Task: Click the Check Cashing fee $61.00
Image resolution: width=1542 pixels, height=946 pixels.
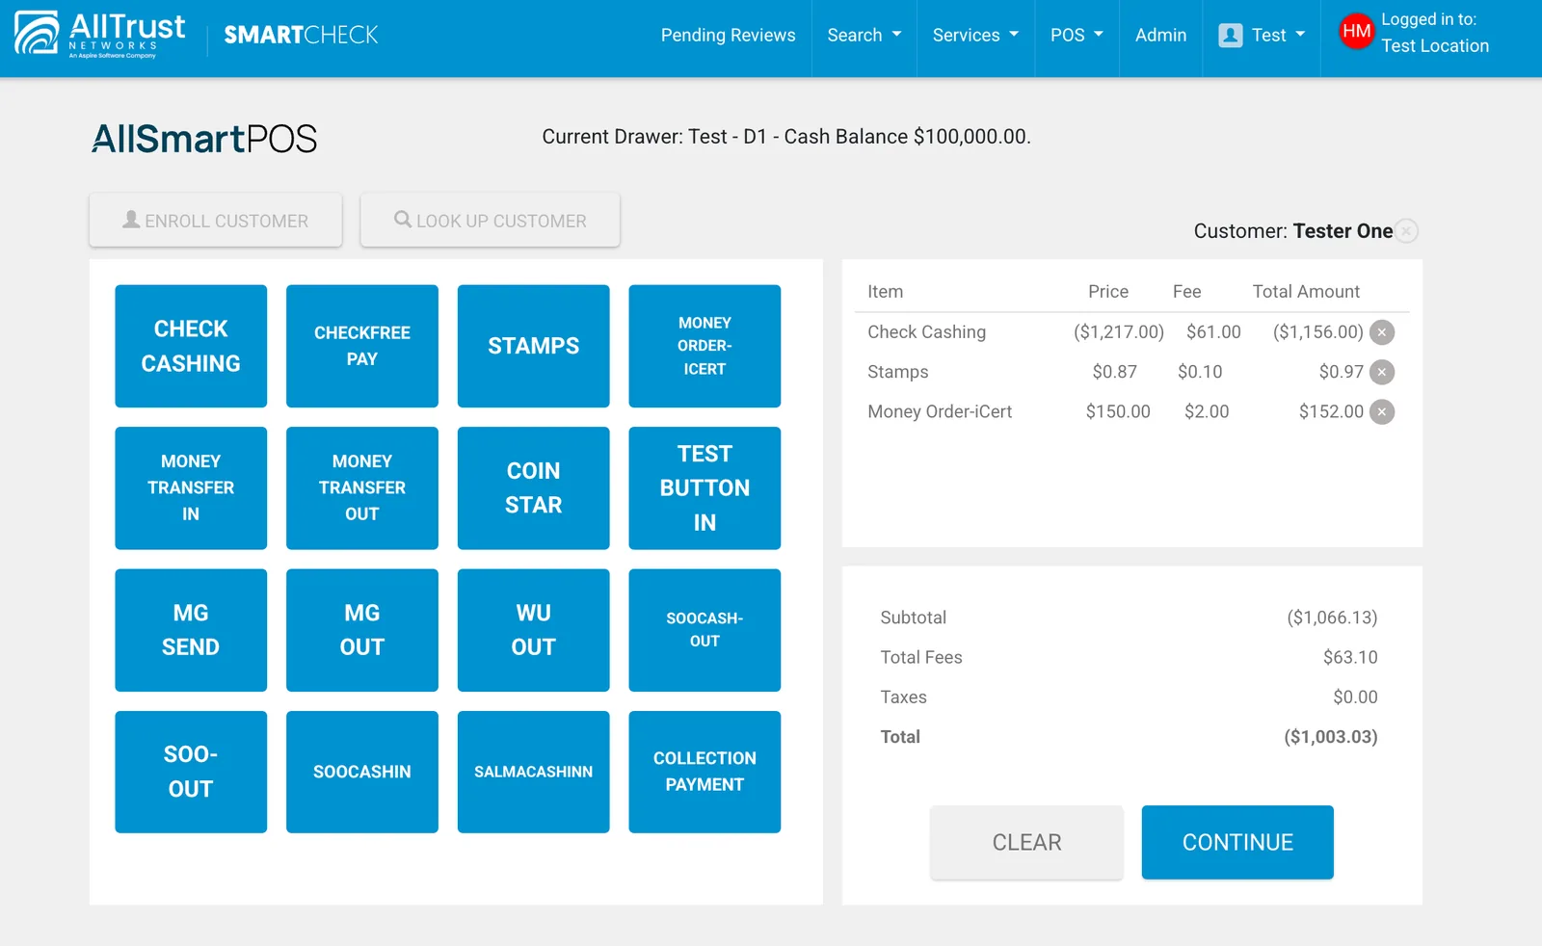Action: click(1213, 332)
